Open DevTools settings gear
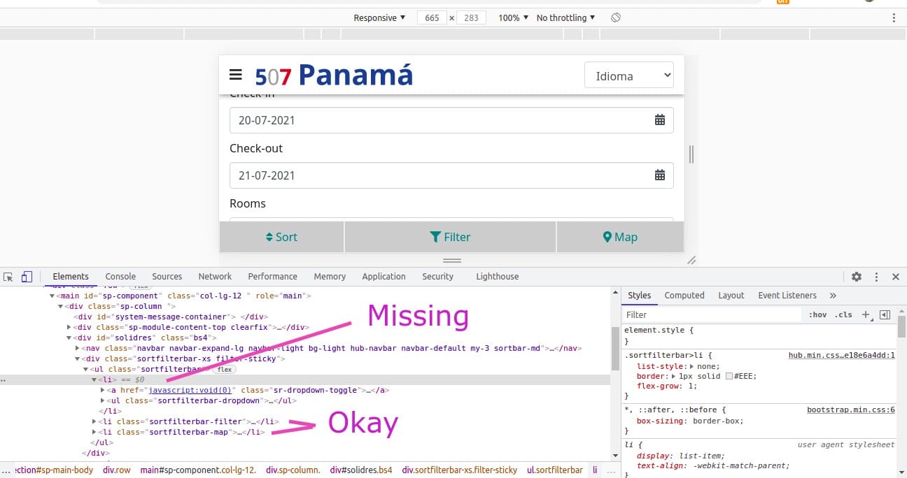907x478 pixels. (x=857, y=277)
